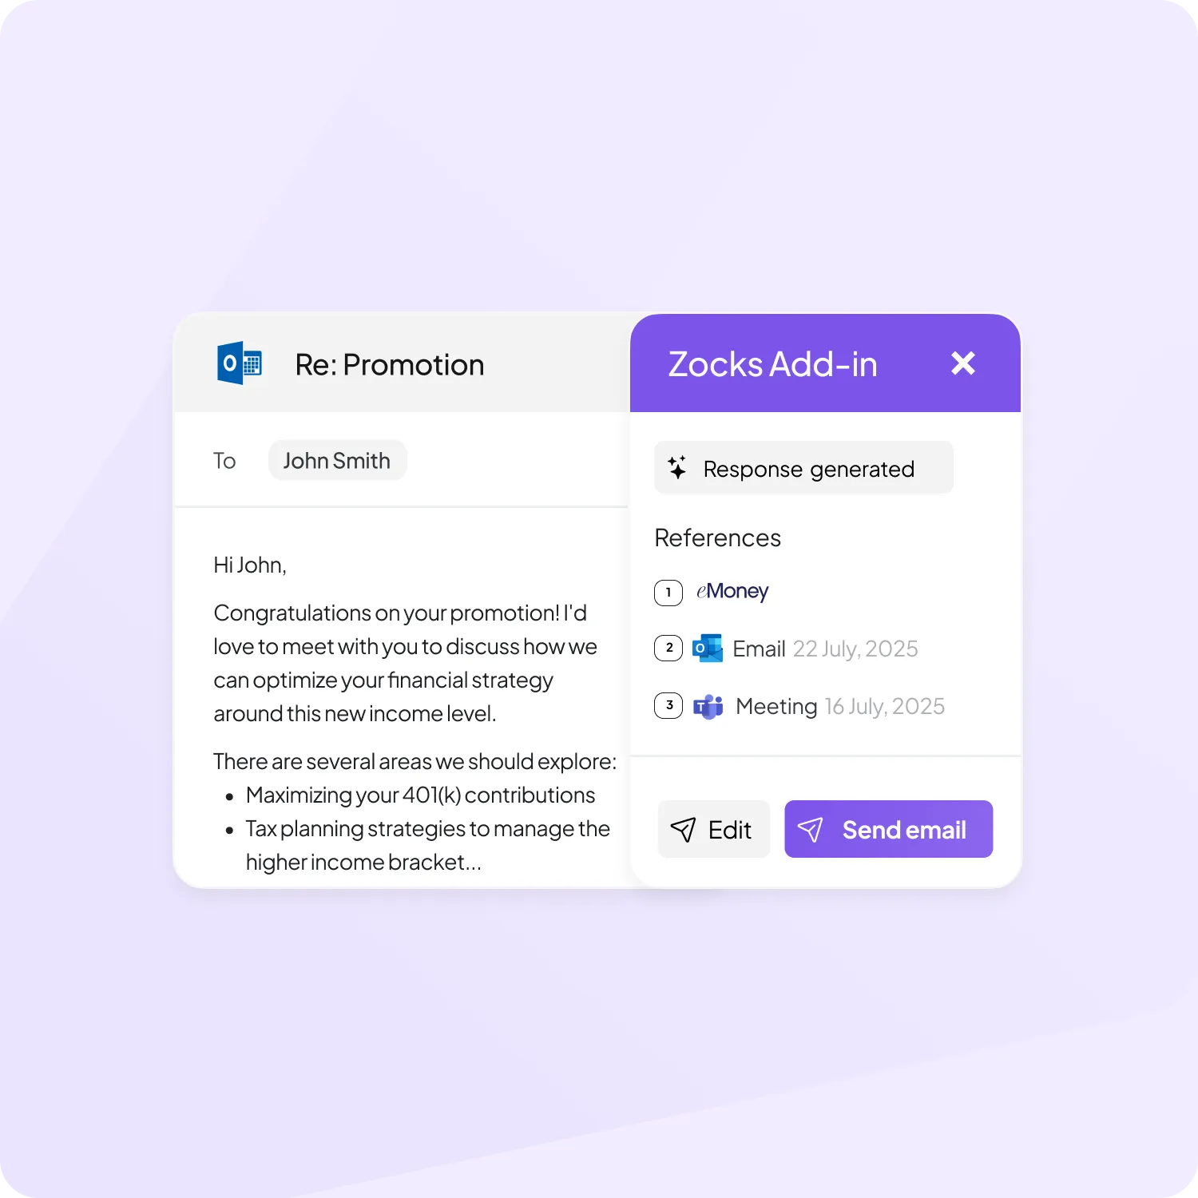
Task: Select reference number 2 badge
Action: [668, 648]
